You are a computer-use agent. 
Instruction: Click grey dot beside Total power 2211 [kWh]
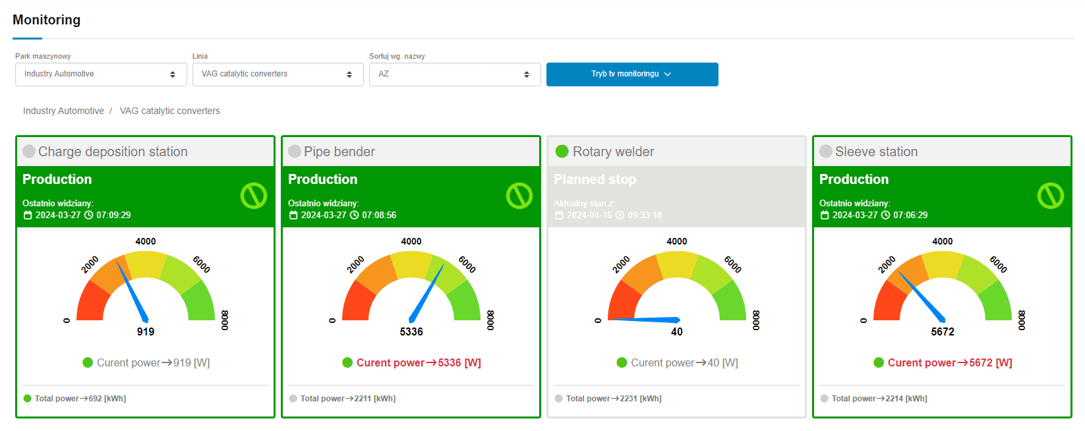tap(293, 398)
